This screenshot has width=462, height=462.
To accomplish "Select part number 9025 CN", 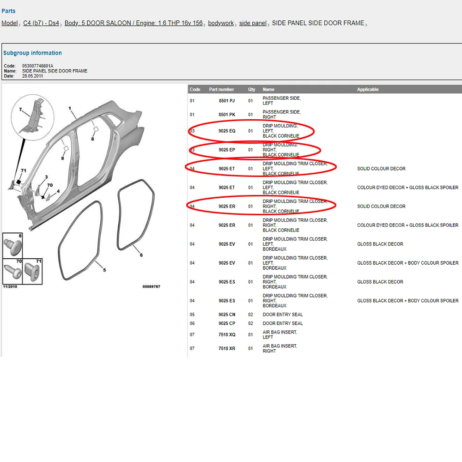I will point(226,314).
